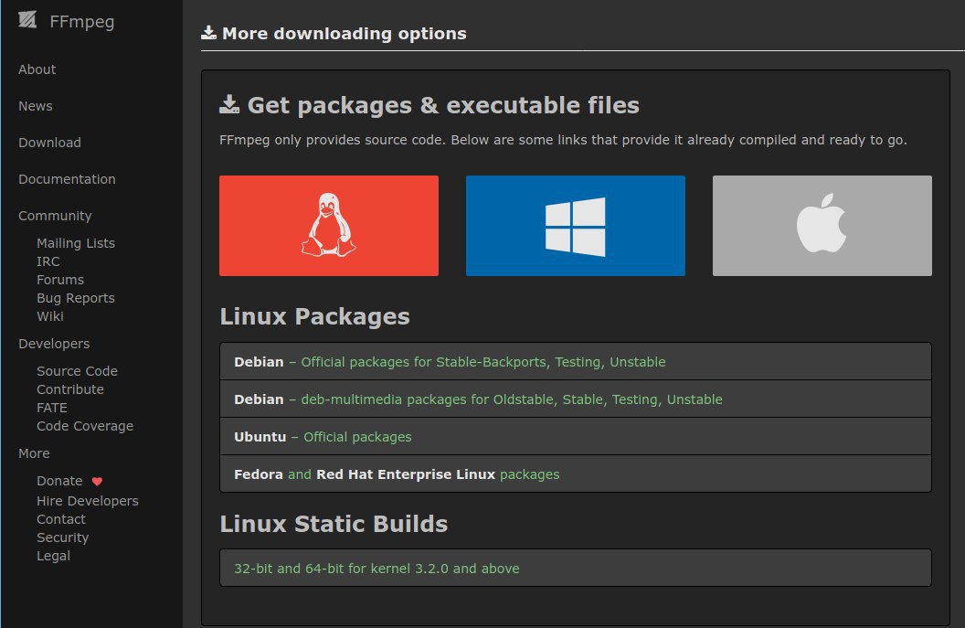Open the Contribute link

70,389
